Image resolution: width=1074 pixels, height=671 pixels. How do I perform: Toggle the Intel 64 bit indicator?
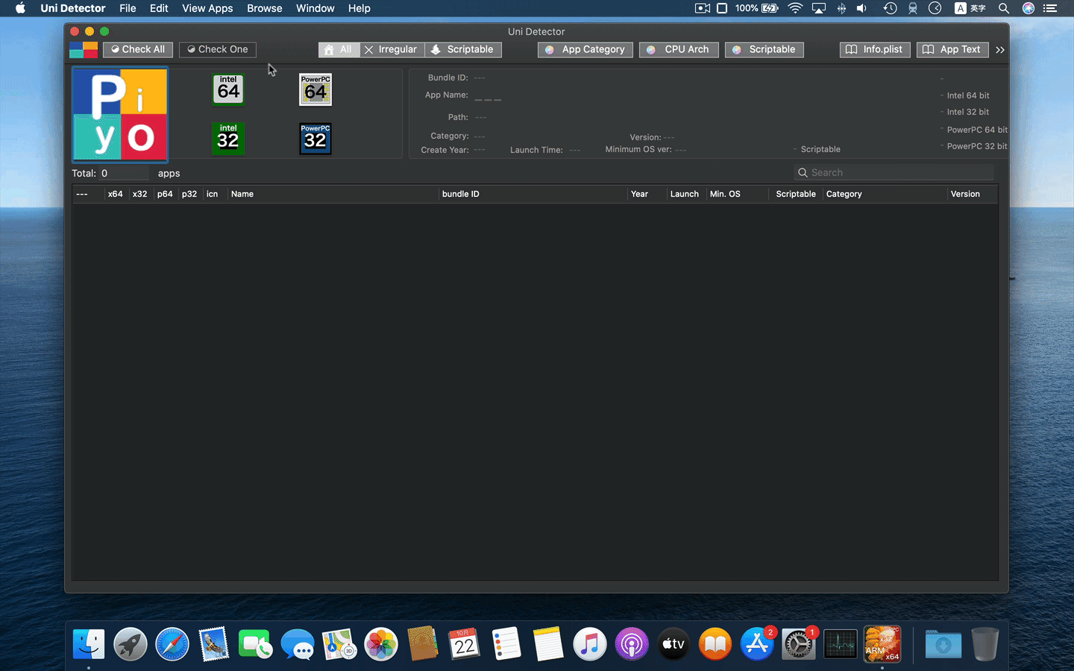click(964, 95)
